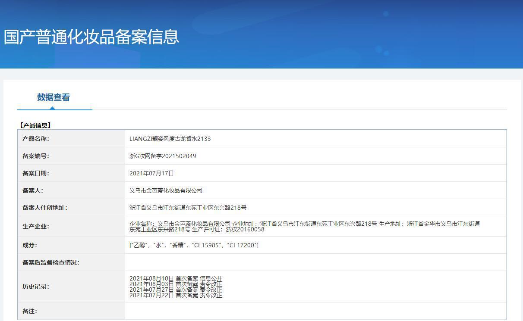Image resolution: width=523 pixels, height=321 pixels.
Task: Select address 浙江省义乌市江东街道东苑工业区东兴路218号
Action: [x=188, y=208]
